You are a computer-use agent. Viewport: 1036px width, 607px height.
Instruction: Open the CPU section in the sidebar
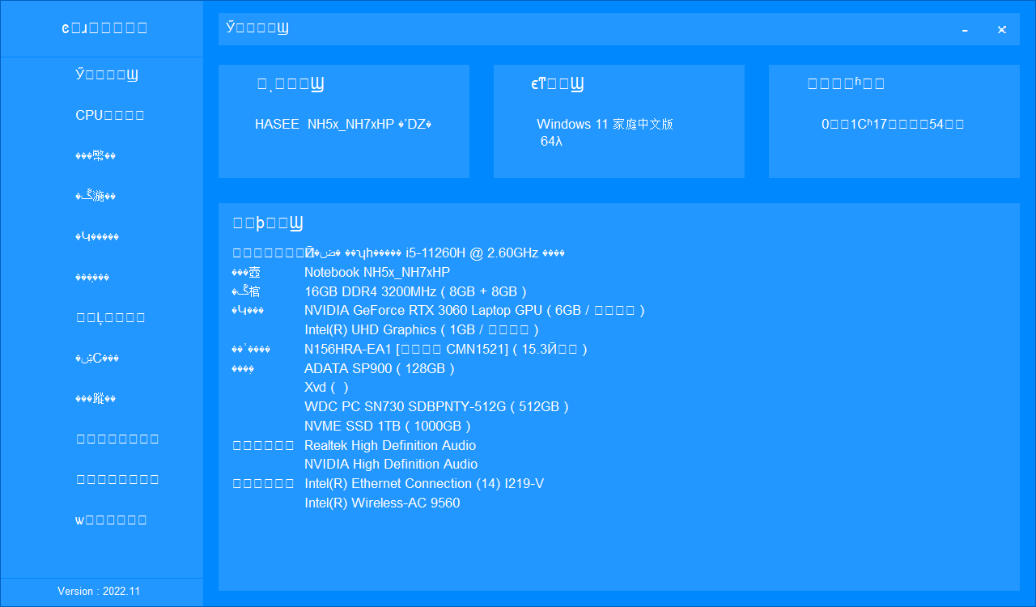click(x=110, y=115)
